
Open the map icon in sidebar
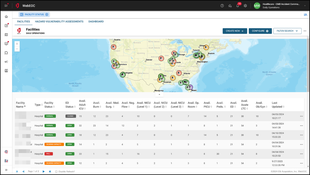click(x=6, y=35)
